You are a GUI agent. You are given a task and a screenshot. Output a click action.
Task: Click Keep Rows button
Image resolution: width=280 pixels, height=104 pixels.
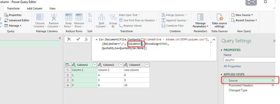[69, 20]
